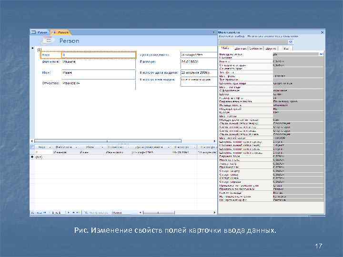The width and height of the screenshot is (343, 257).
Task: Click the form pane right scroll arrow
Action: [214, 141]
